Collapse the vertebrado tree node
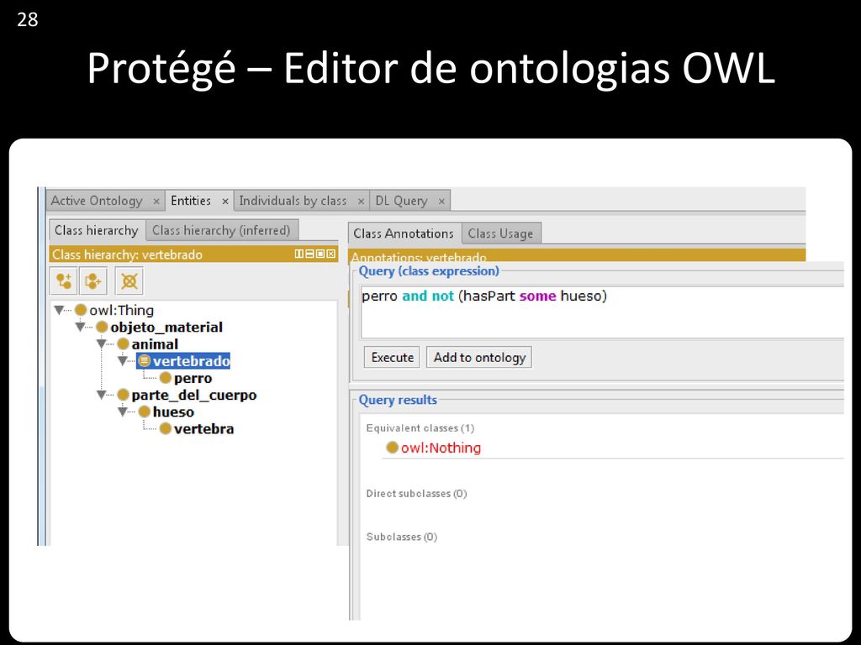This screenshot has height=645, width=861. (x=123, y=361)
